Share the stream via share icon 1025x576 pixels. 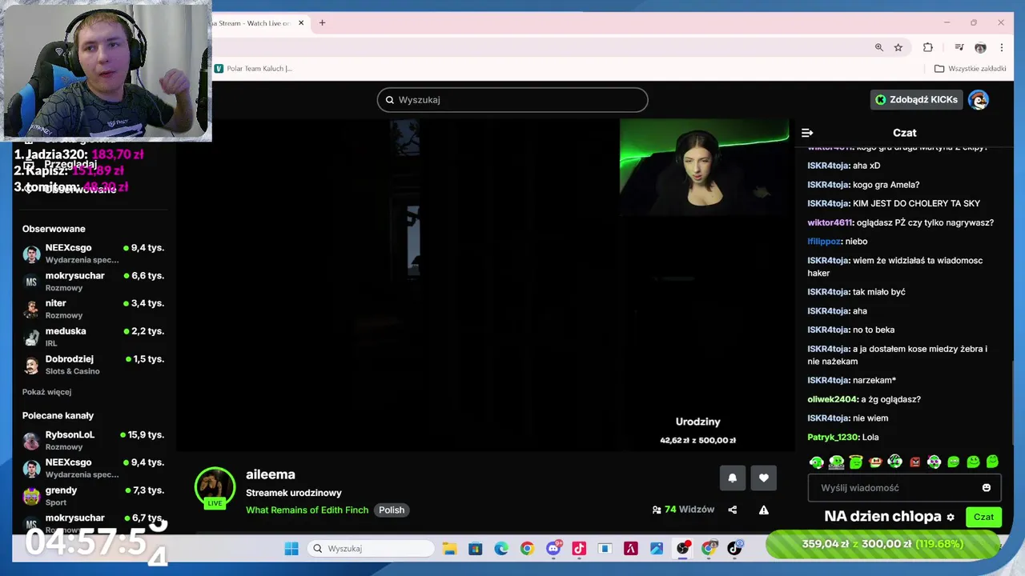tap(732, 510)
